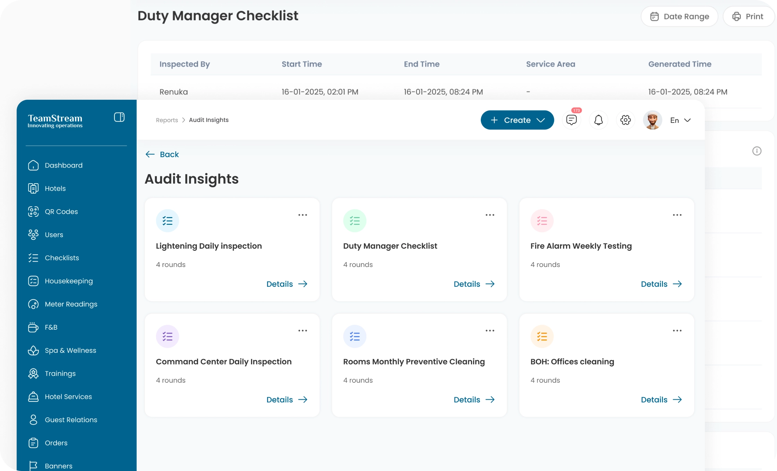Viewport: 777px width, 471px height.
Task: Open Spa & Wellness section
Action: [x=70, y=350]
